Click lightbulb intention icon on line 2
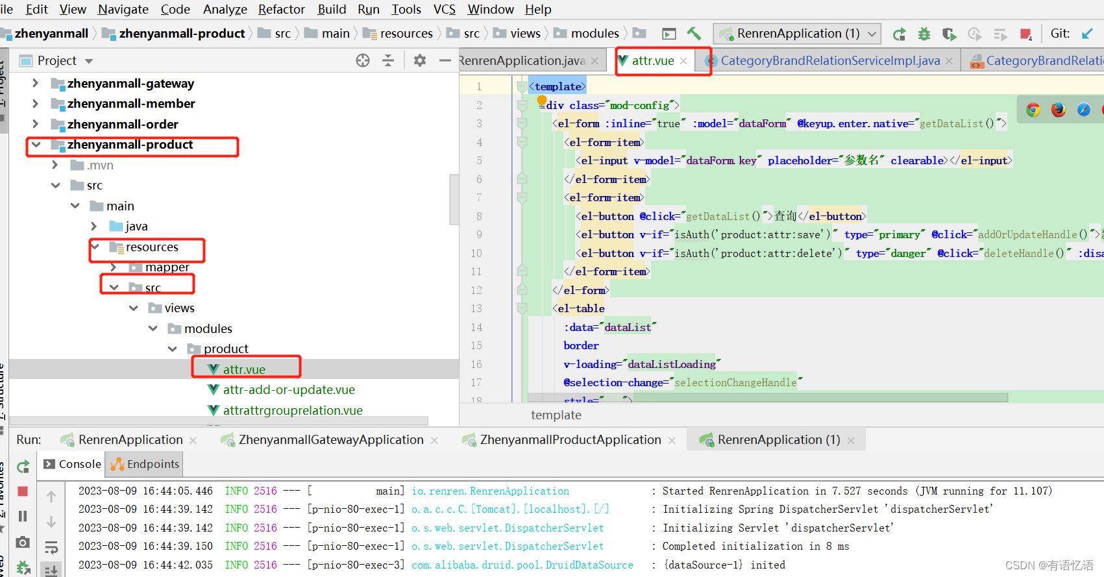 (x=542, y=100)
